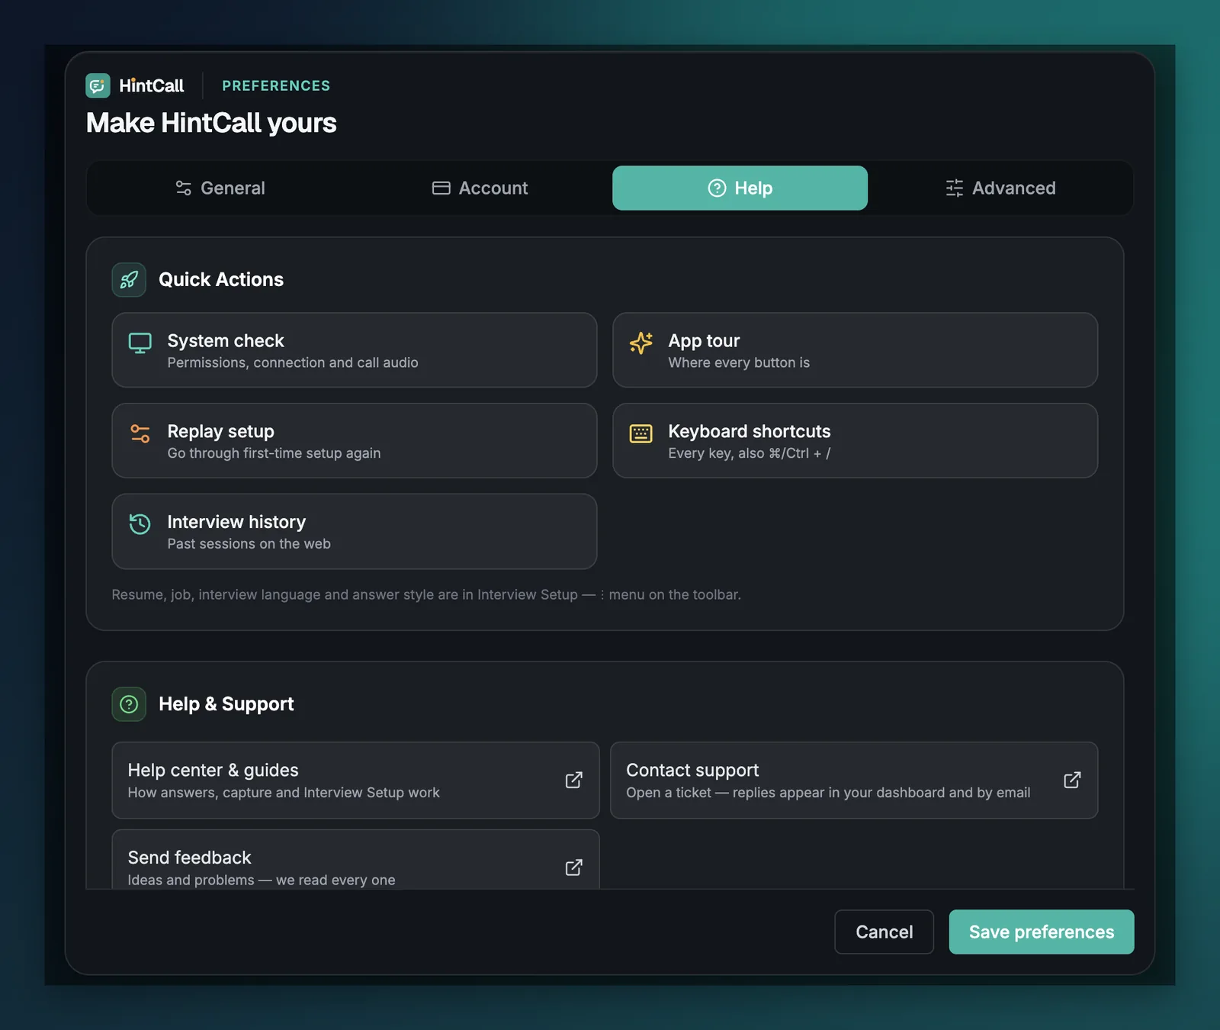
Task: Click the card icon in Account tab
Action: click(441, 188)
